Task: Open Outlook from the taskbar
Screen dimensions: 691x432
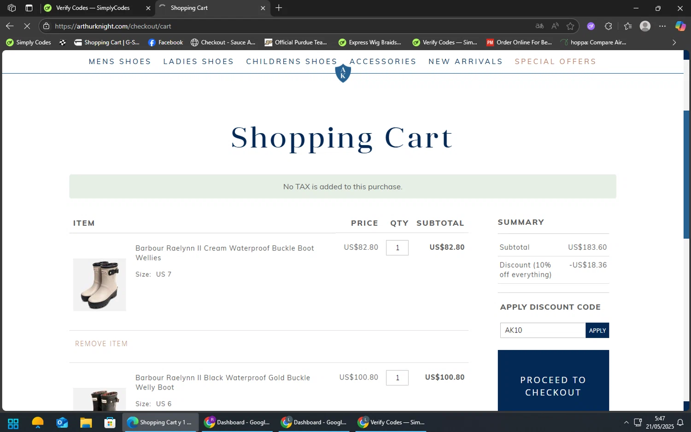Action: pyautogui.click(x=62, y=423)
